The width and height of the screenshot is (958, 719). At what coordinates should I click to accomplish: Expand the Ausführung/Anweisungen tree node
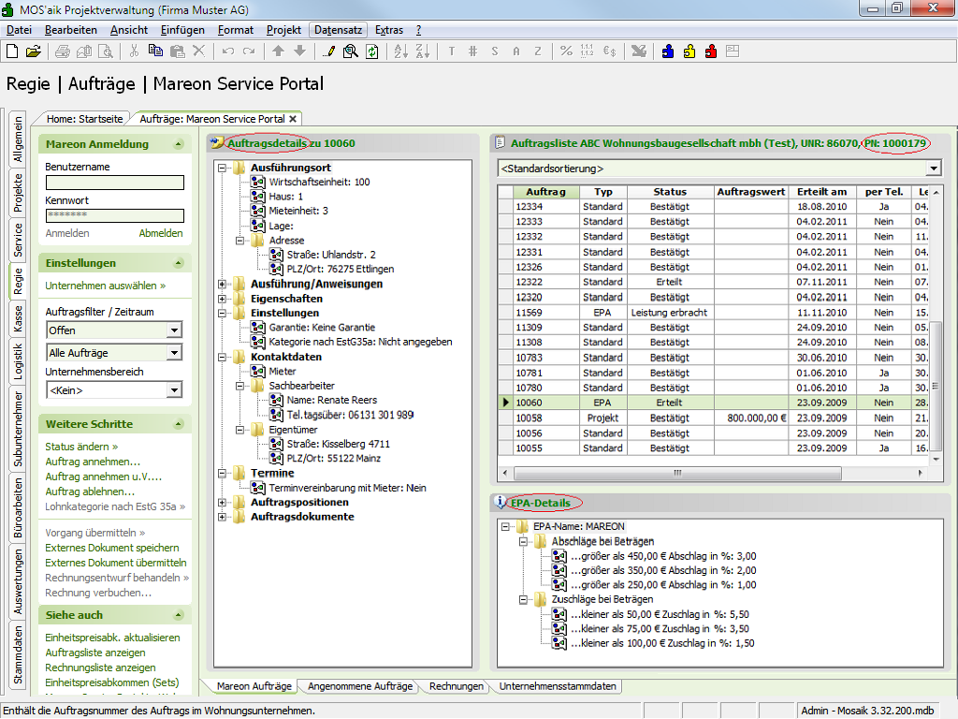[223, 285]
